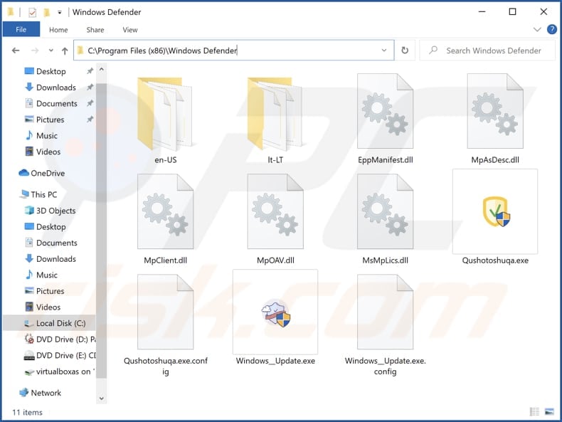Select pinned Pictures in Quick access

50,120
